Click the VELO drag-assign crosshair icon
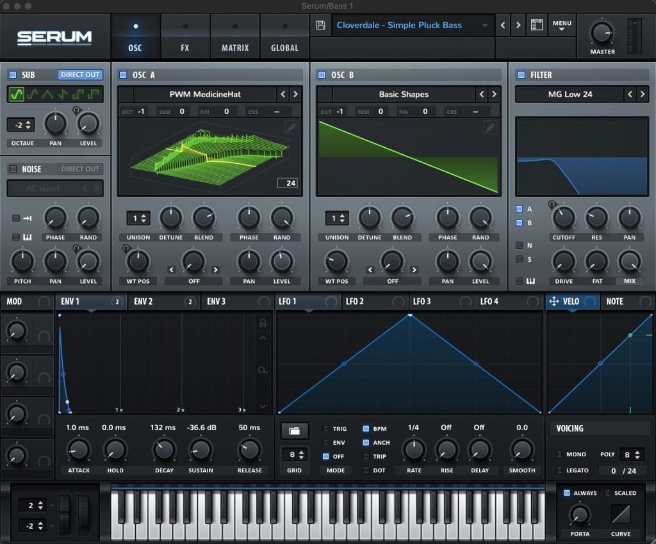The width and height of the screenshot is (656, 544). point(553,301)
